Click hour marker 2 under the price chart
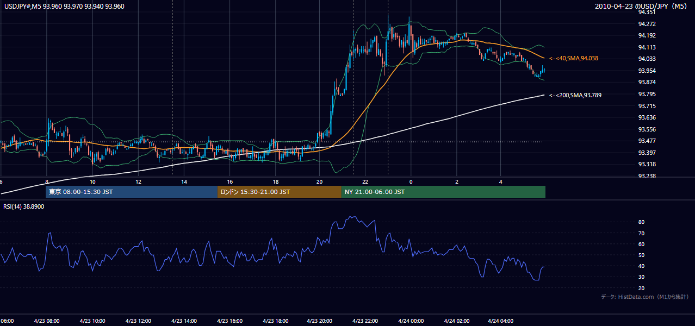This screenshot has width=695, height=326. click(x=456, y=181)
